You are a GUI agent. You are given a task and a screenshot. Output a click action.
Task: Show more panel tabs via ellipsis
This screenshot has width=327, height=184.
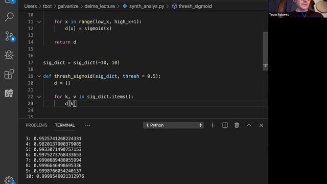point(87,125)
